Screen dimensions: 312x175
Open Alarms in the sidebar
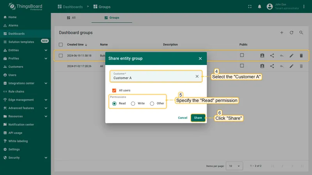click(x=25, y=25)
